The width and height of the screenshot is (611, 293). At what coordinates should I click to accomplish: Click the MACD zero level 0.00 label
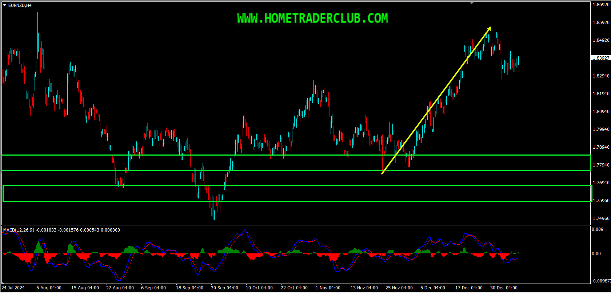(x=596, y=254)
